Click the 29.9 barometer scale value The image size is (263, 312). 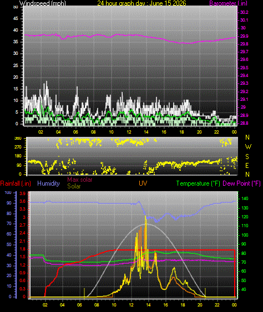tap(244, 36)
